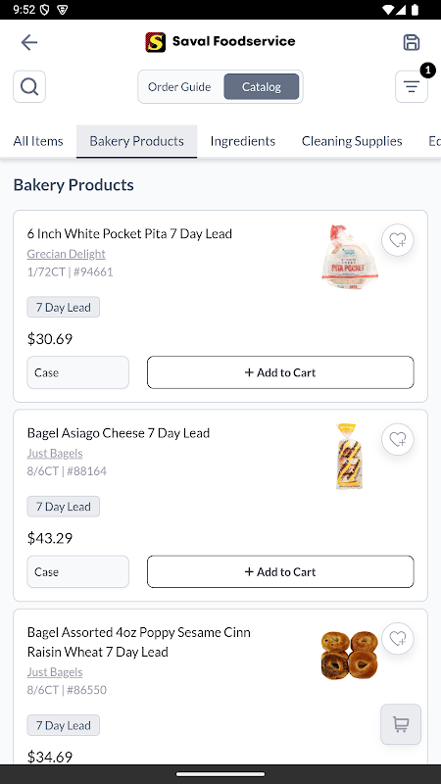View the Pita Pocket product thumbnail

pos(350,257)
